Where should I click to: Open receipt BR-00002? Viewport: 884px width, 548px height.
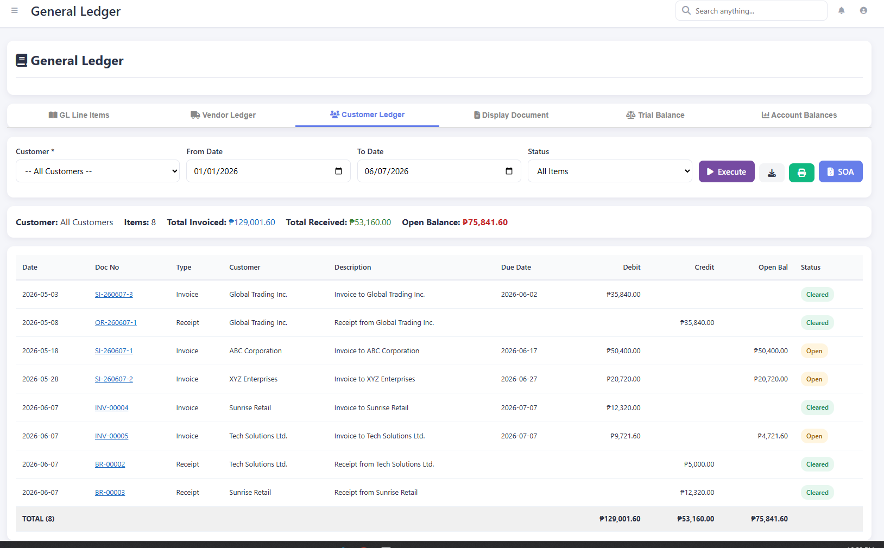pos(110,464)
